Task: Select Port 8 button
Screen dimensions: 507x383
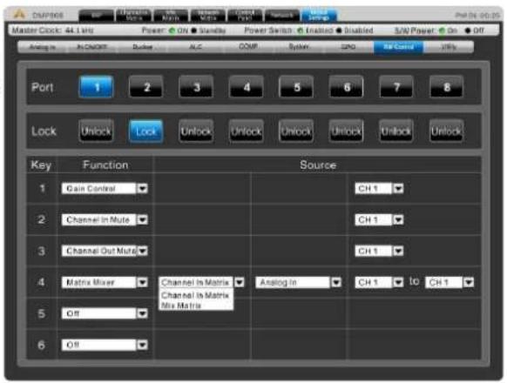Action: click(x=446, y=87)
